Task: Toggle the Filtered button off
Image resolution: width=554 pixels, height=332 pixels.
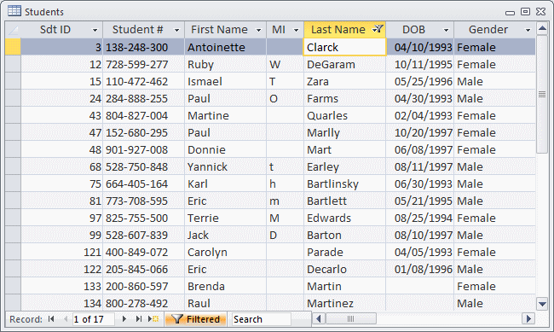Action: click(196, 319)
